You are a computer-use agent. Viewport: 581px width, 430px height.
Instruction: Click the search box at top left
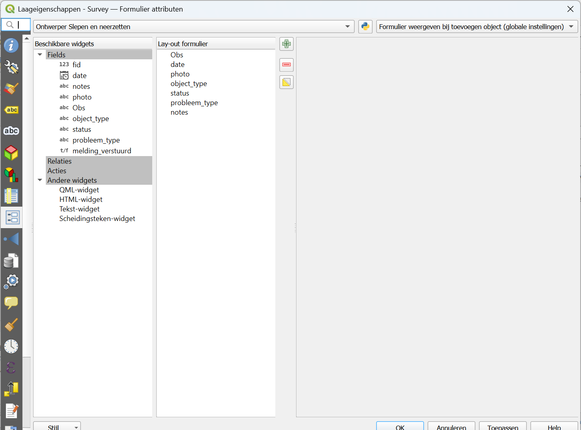(x=16, y=25)
